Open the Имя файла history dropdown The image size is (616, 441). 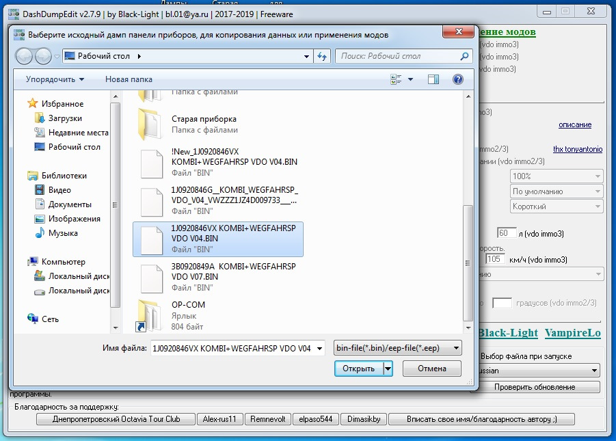[320, 348]
